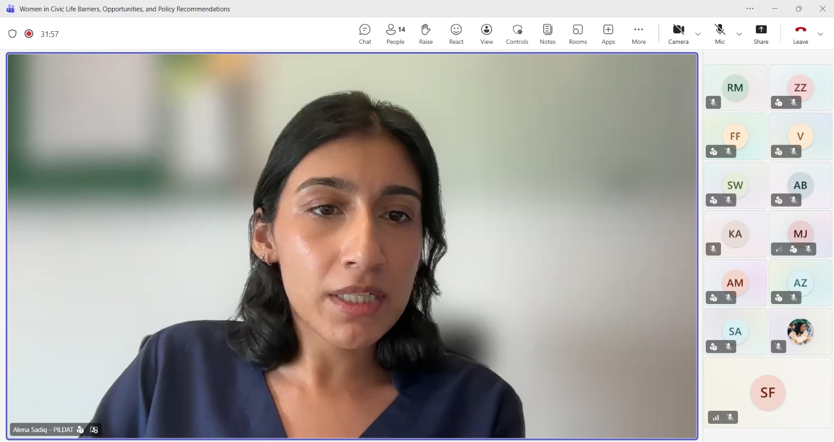Screen dimensions: 834x442
Task: Unmute the Mic
Action: [720, 34]
